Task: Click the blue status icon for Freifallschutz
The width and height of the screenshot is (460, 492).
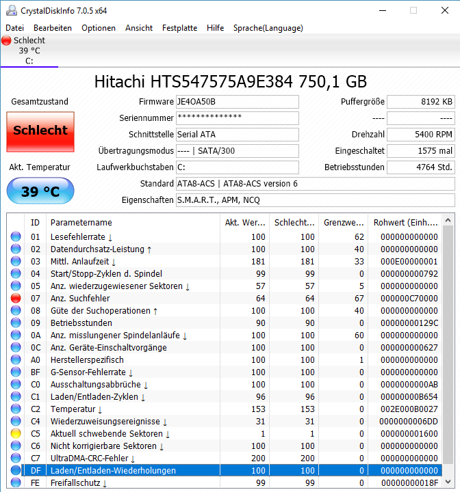Action: 16,482
